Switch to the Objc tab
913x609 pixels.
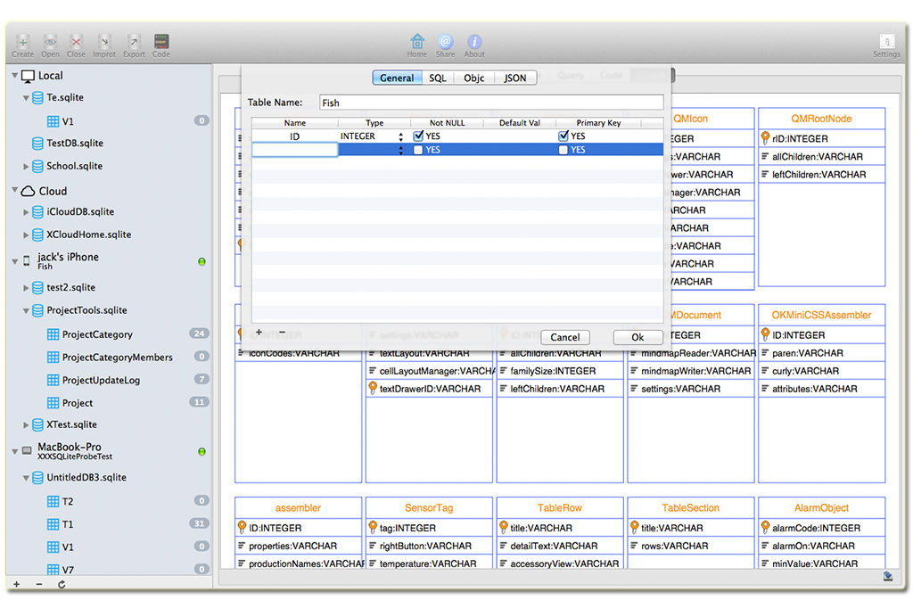tap(474, 78)
